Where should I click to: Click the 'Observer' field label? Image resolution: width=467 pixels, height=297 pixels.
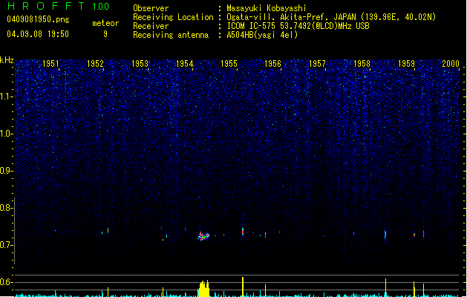tap(151, 8)
